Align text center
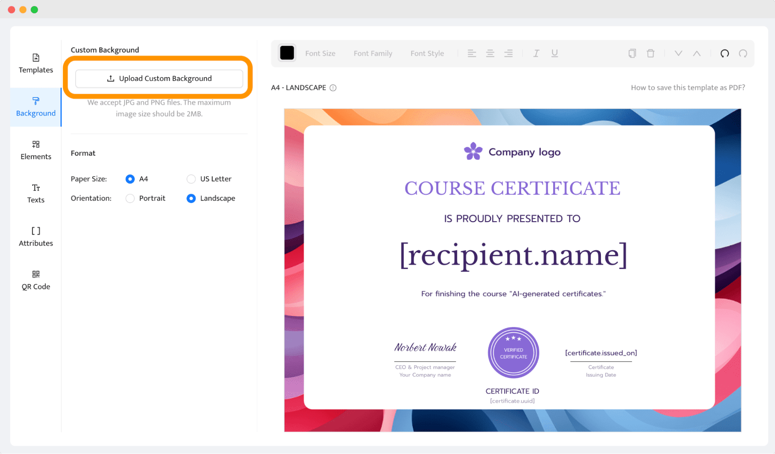Screen dimensions: 775x454 tap(490, 53)
